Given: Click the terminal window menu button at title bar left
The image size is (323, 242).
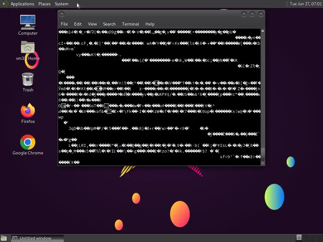Looking at the screenshot, I should point(62,14).
